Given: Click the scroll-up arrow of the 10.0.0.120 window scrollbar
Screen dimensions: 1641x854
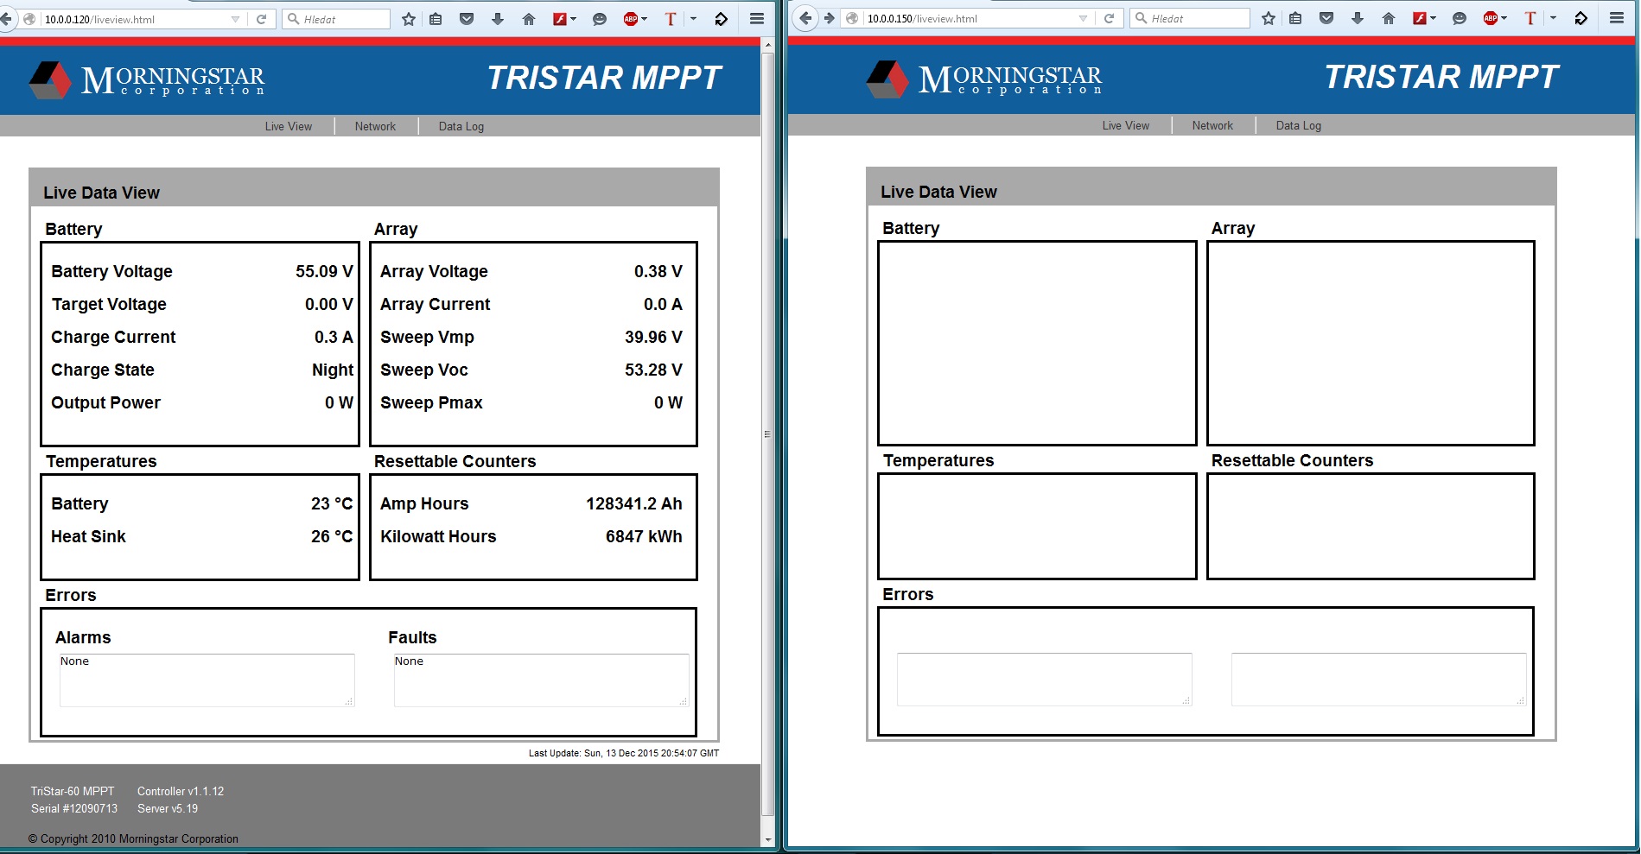Looking at the screenshot, I should (x=768, y=43).
